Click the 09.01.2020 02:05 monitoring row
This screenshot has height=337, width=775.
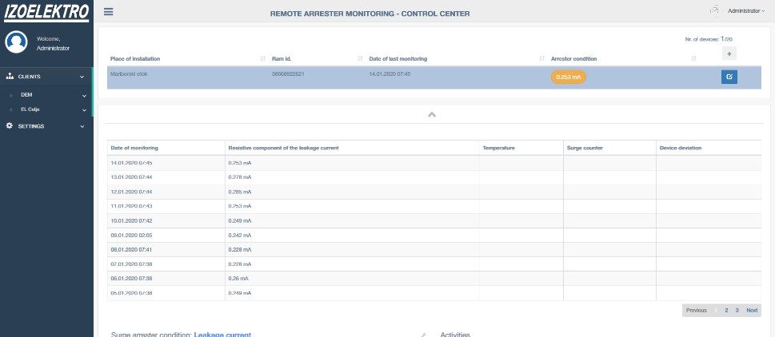coord(434,235)
